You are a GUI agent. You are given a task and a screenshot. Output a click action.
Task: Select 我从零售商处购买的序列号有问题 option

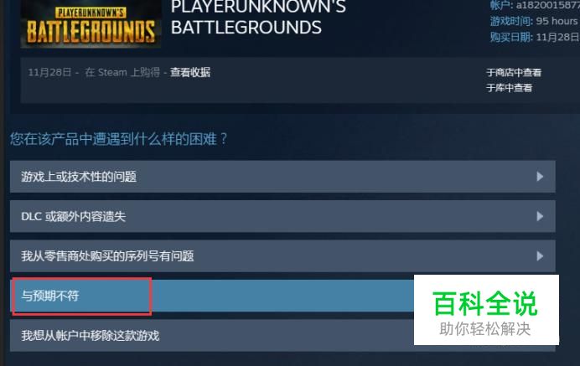click(x=282, y=255)
